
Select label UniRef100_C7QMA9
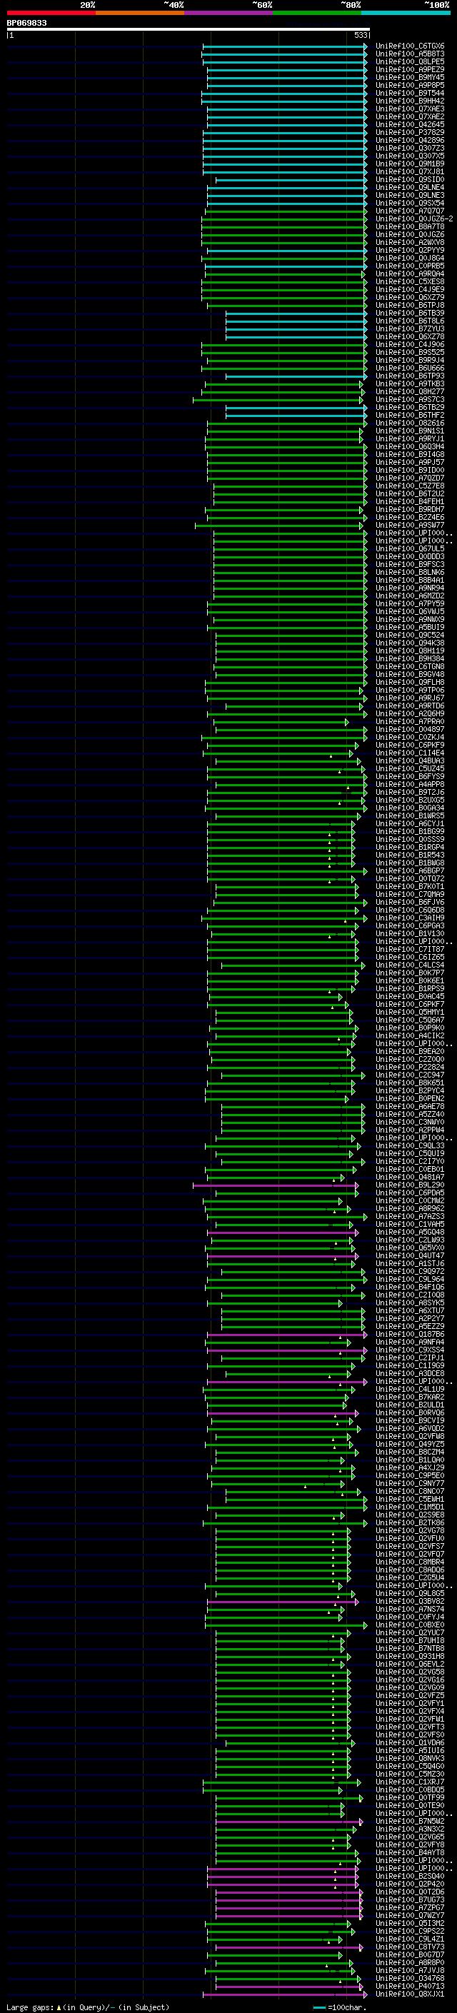coord(410,894)
